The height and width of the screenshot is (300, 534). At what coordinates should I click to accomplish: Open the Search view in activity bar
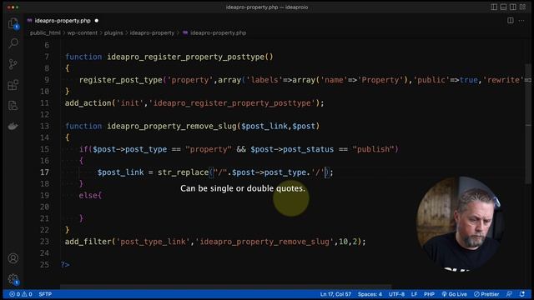(x=13, y=42)
